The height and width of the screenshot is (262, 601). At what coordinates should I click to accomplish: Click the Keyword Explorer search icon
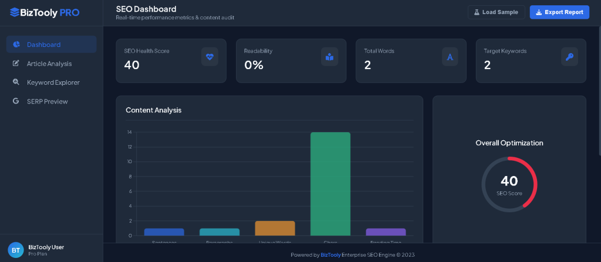(16, 82)
